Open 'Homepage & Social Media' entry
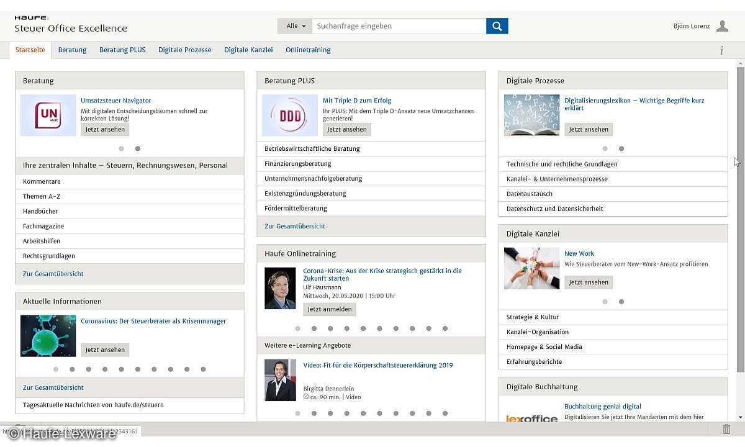 613,347
